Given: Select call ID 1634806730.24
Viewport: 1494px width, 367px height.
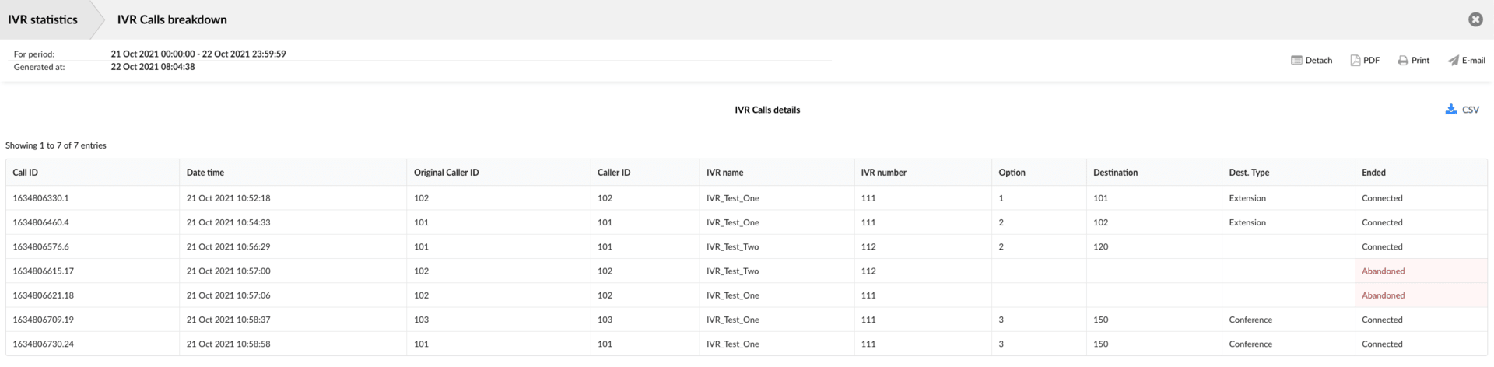Looking at the screenshot, I should coord(44,344).
